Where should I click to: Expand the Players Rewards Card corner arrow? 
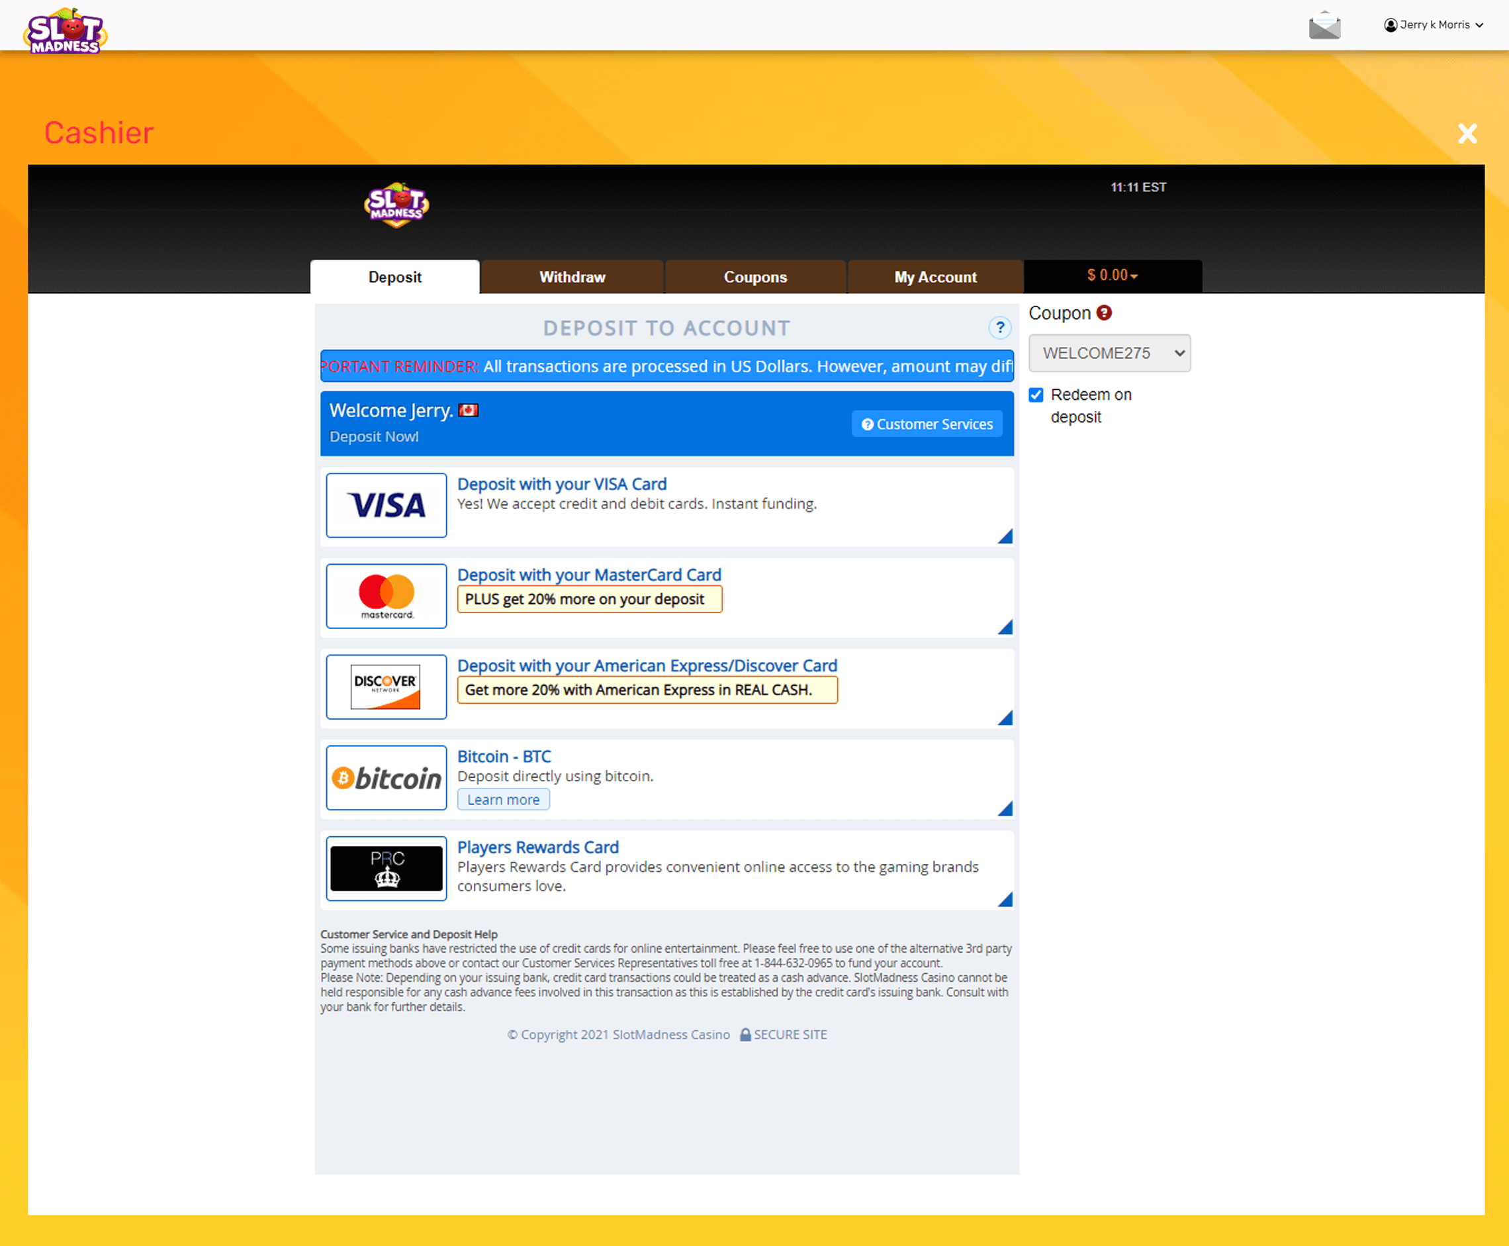[1005, 899]
